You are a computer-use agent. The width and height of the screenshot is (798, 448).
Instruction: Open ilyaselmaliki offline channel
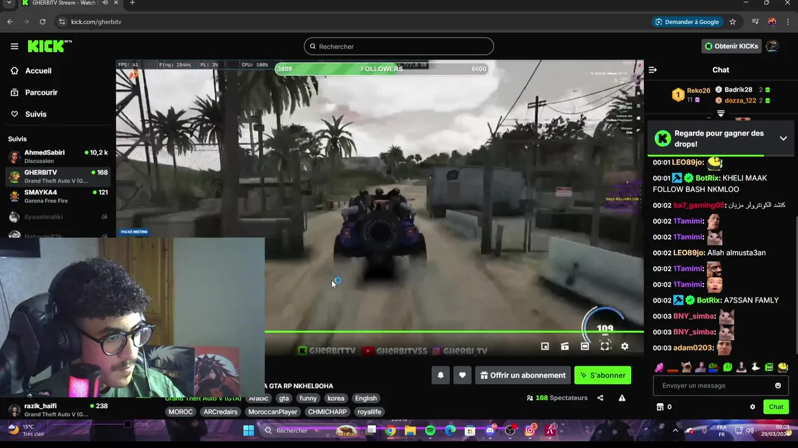click(58, 217)
